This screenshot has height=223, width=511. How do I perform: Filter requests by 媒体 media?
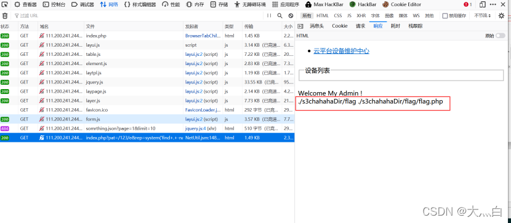(403, 15)
